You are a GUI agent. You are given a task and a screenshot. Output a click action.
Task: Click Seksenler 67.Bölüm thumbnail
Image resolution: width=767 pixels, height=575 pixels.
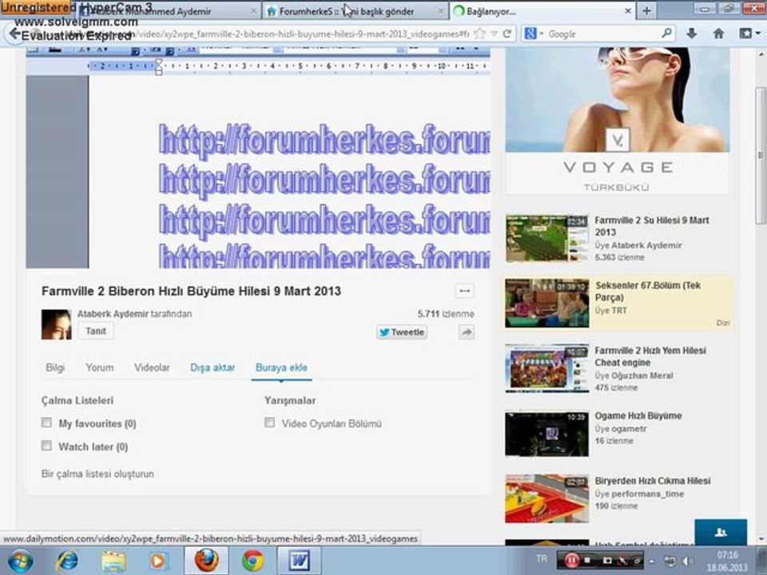[x=546, y=303]
